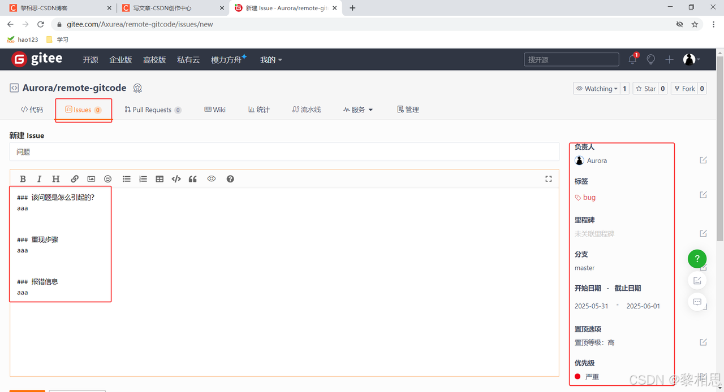Viewport: 724px width, 392px height.
Task: Insert an image via the toolbar icon
Action: point(91,179)
